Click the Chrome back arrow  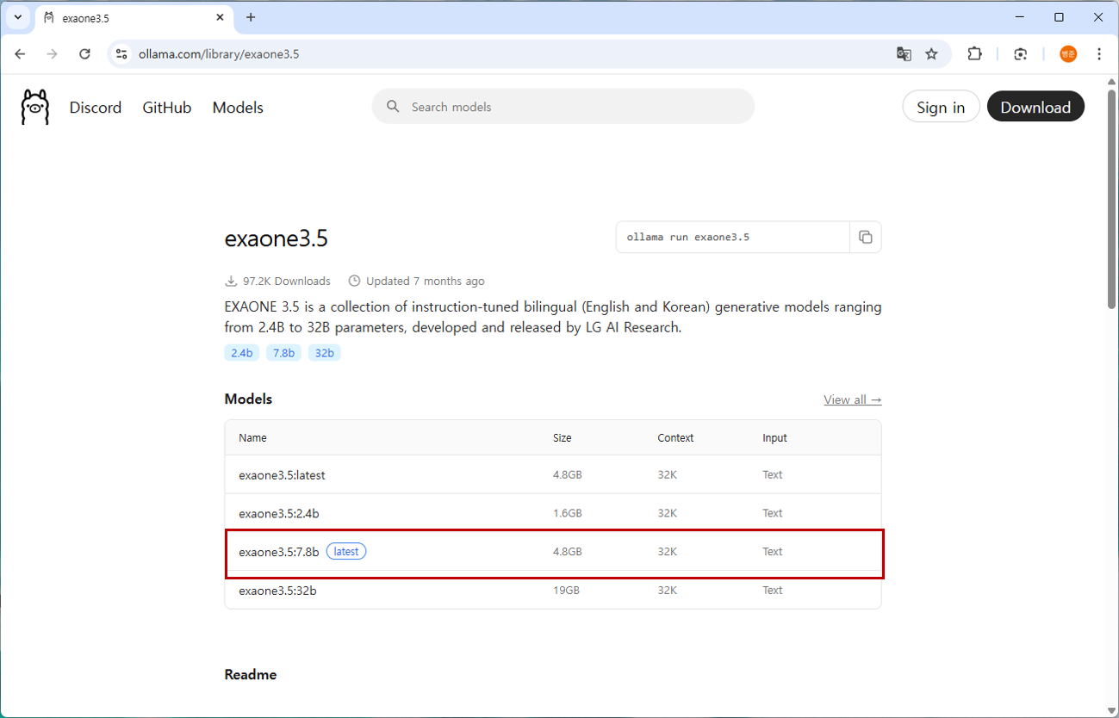pyautogui.click(x=21, y=54)
